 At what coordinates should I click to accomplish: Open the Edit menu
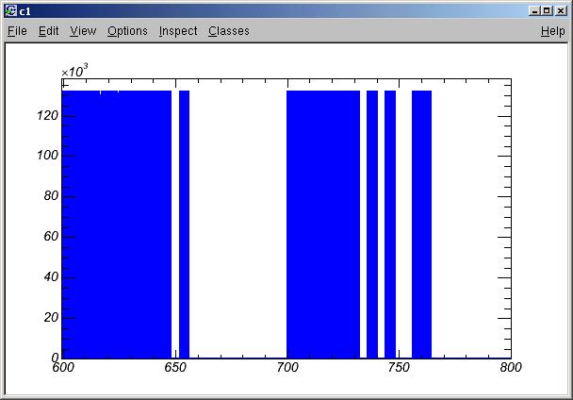49,31
